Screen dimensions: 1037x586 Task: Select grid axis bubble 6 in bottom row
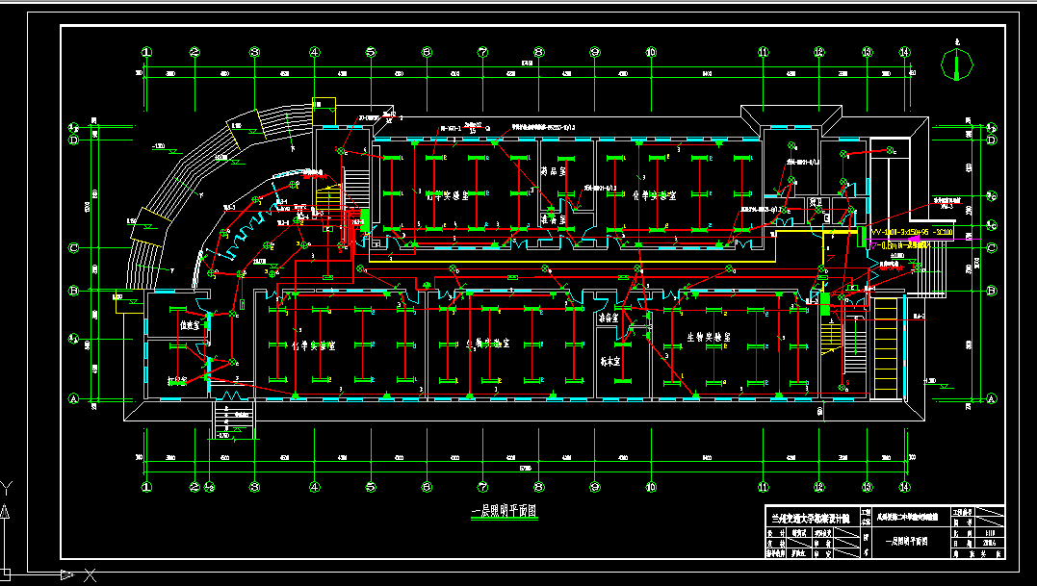coord(427,487)
